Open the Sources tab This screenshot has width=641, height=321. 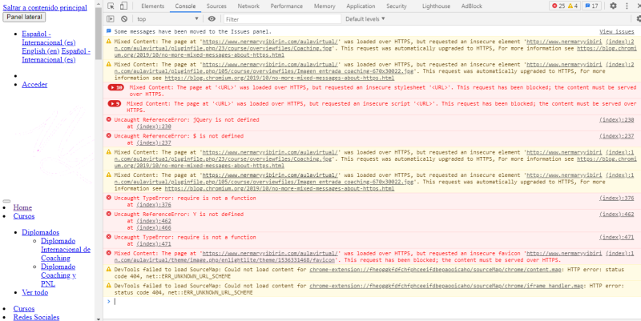(x=216, y=6)
